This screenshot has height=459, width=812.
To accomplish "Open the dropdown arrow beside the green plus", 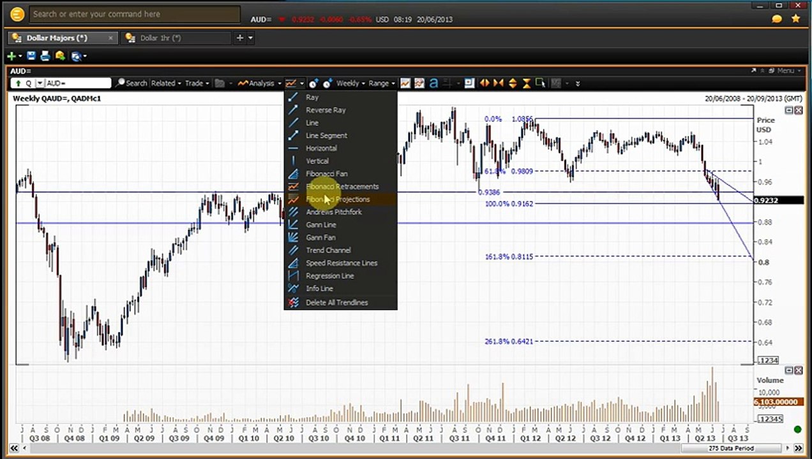I will click(x=20, y=56).
